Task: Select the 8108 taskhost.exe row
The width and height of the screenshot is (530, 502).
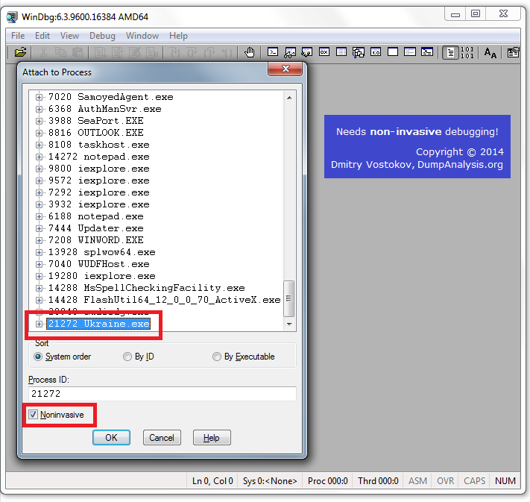Action: tap(98, 145)
